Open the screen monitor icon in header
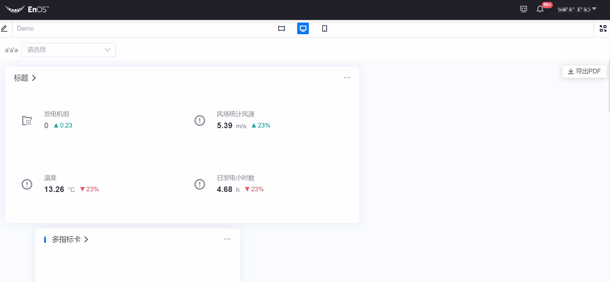This screenshot has width=610, height=282. (524, 9)
